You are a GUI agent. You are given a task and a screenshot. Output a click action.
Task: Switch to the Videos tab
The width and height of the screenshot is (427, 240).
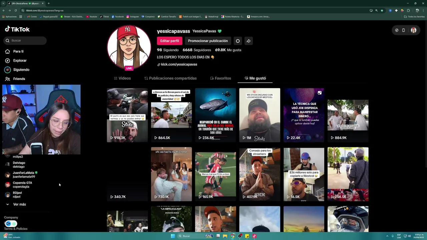[x=122, y=78]
